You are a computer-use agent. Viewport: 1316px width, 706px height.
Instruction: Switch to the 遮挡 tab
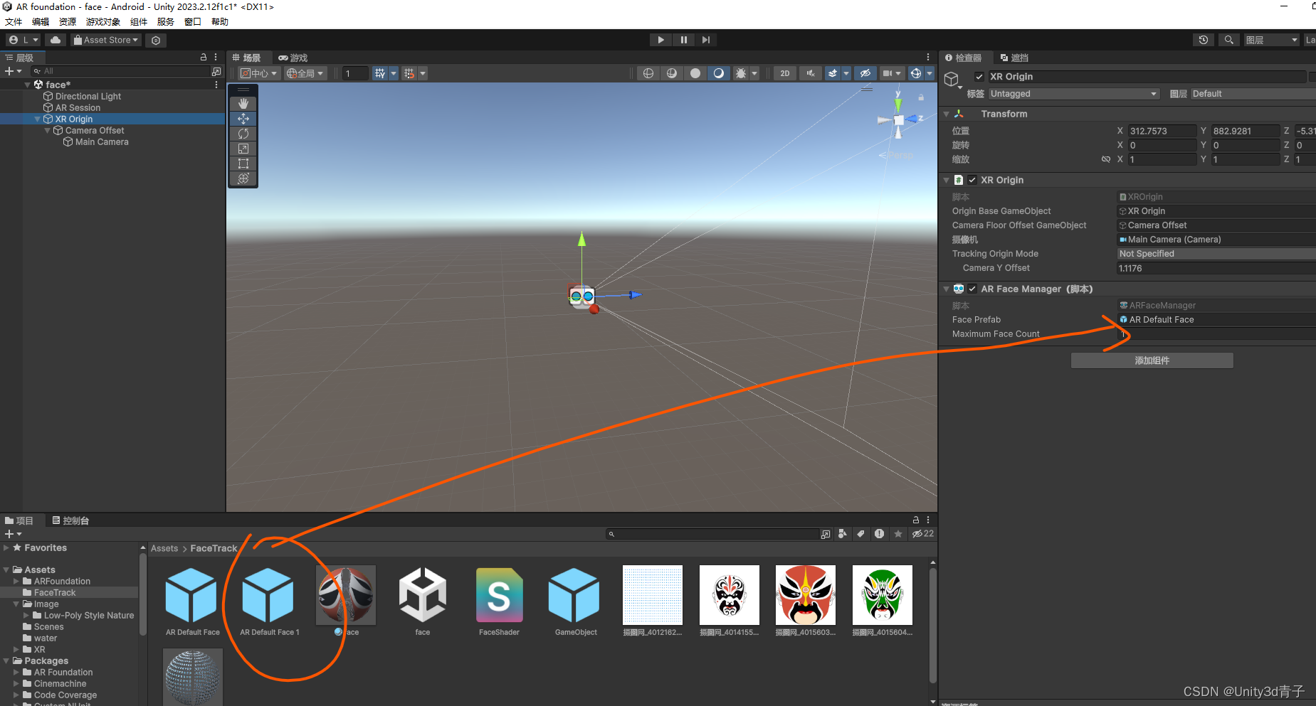click(1014, 58)
